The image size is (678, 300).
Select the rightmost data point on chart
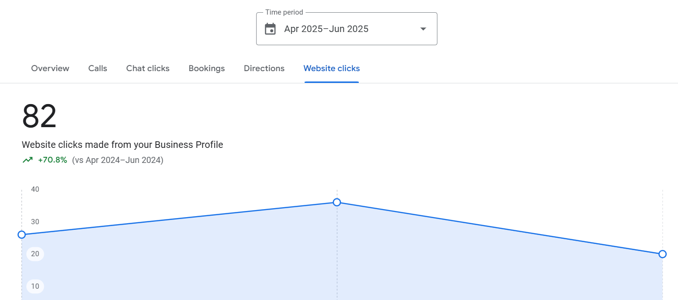click(662, 254)
